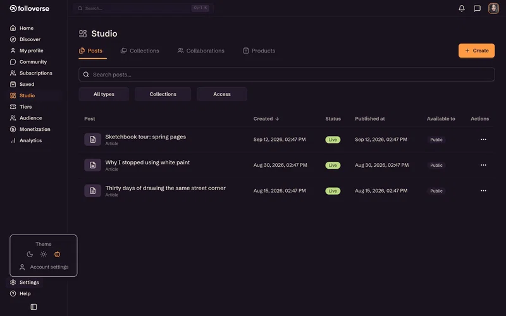This screenshot has height=316, width=506.
Task: Sort by Created column header
Action: click(266, 119)
